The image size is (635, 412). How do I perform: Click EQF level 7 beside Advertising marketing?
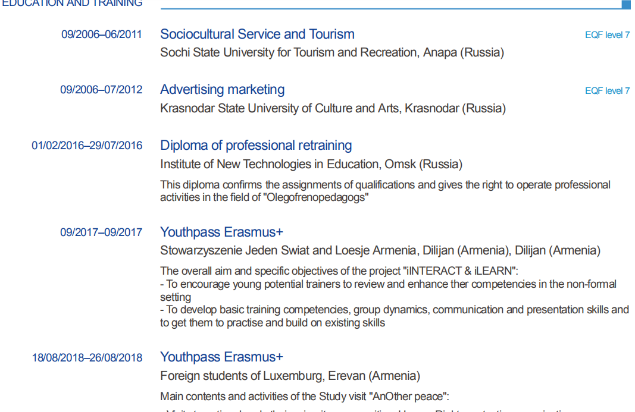[x=607, y=91]
